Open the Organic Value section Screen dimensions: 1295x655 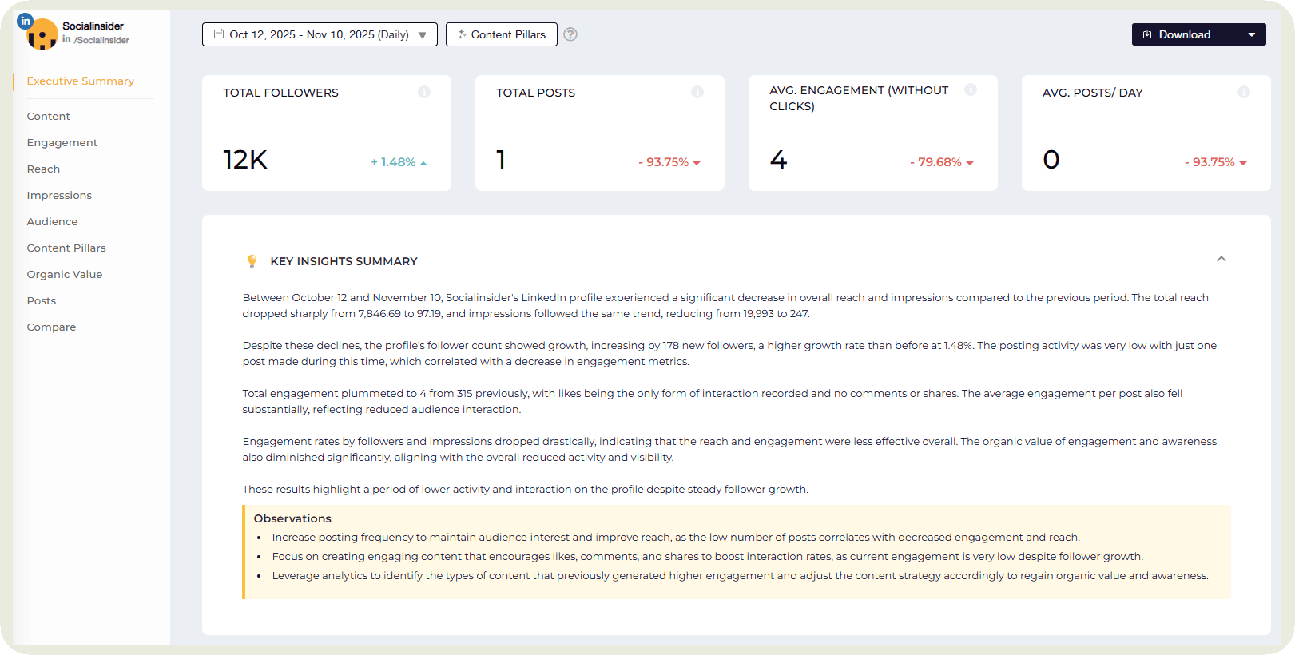pos(65,274)
